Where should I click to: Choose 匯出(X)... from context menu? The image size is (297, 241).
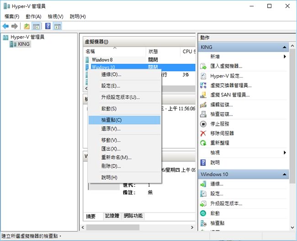[124, 149]
